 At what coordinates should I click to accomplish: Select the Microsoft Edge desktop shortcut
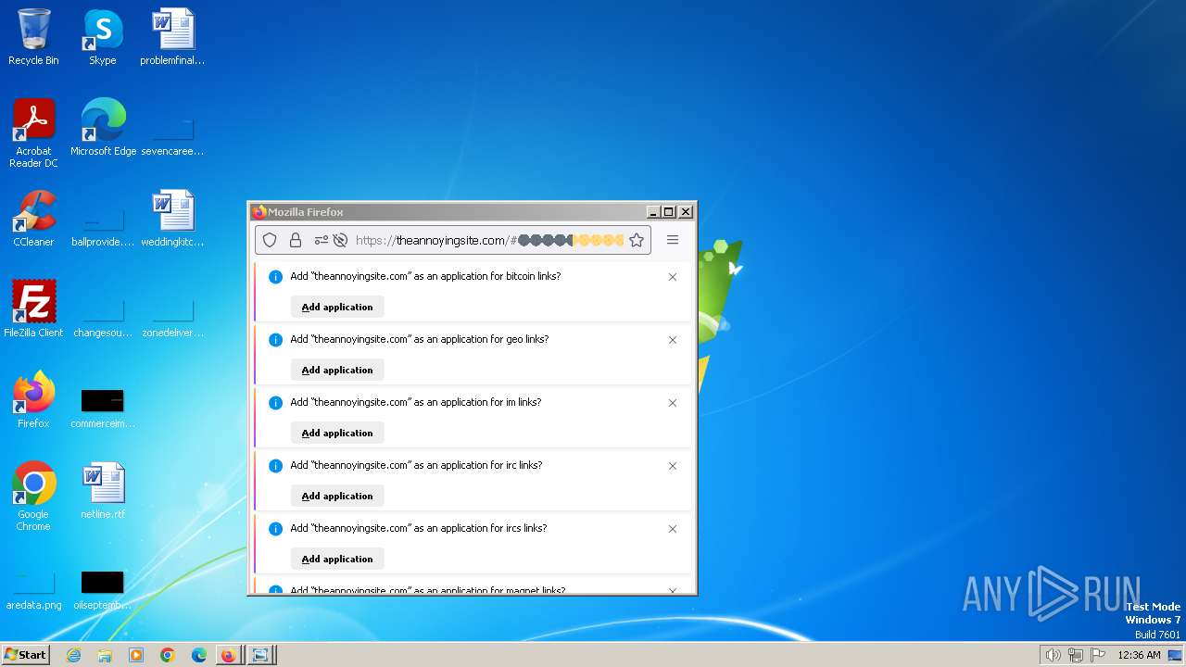click(103, 128)
